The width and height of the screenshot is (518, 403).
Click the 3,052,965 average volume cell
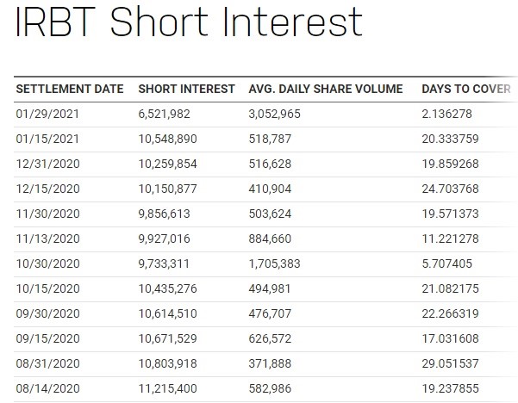point(275,114)
